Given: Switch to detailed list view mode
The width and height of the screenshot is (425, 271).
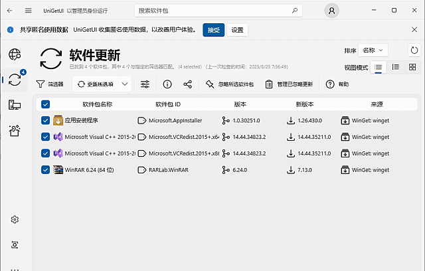Looking at the screenshot, I should 396,67.
